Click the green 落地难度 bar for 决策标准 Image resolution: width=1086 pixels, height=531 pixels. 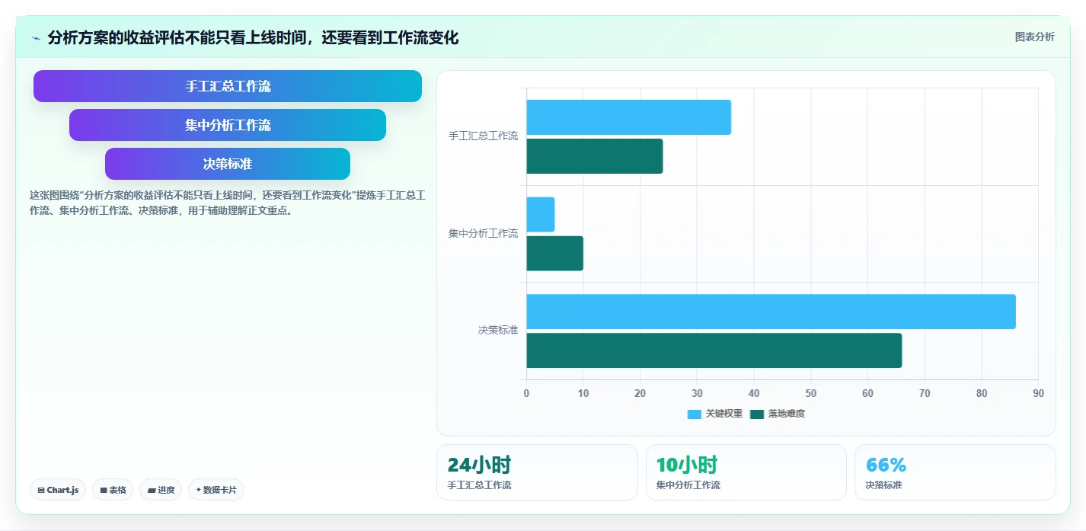tap(714, 350)
